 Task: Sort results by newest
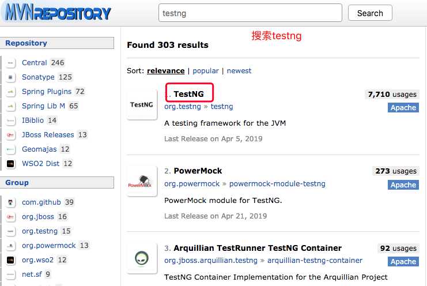point(239,71)
